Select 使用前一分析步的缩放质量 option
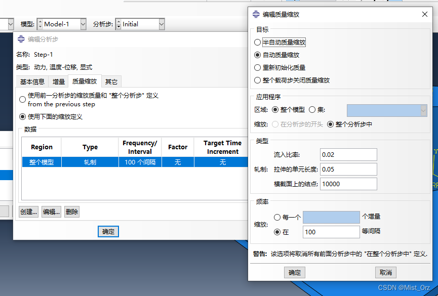The image size is (438, 296). (x=23, y=100)
